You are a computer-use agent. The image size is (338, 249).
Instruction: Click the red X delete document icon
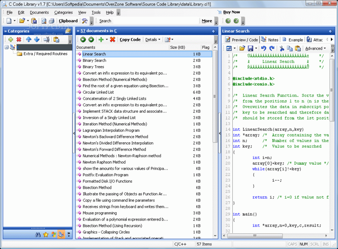[112, 39]
